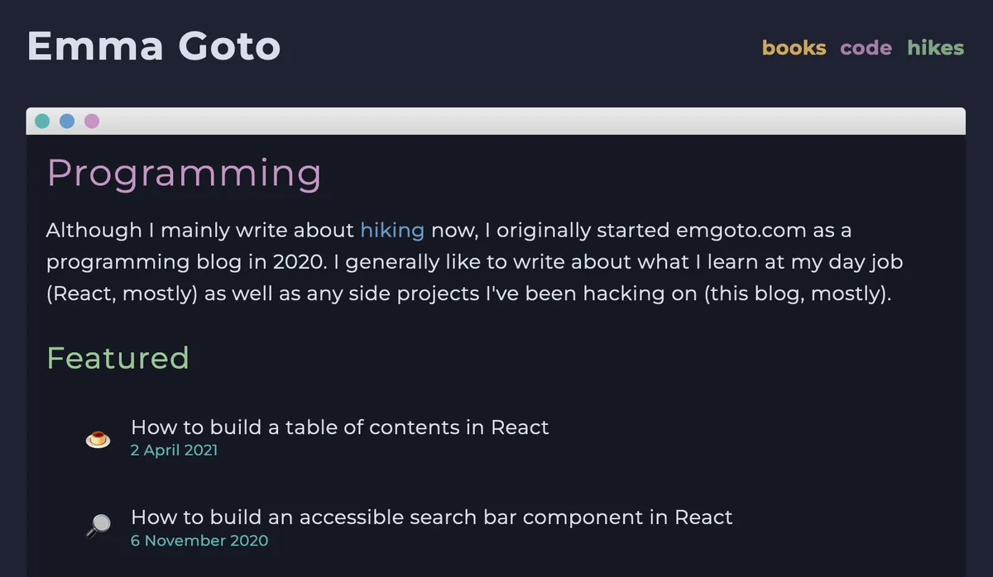Go to the code section
This screenshot has width=993, height=577.
pyautogui.click(x=866, y=48)
